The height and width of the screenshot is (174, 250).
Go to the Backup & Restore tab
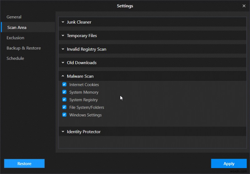24,48
